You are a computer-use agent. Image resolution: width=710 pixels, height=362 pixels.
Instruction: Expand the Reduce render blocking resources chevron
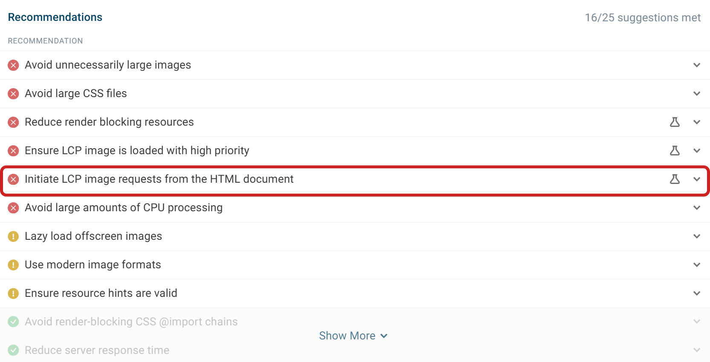click(697, 122)
